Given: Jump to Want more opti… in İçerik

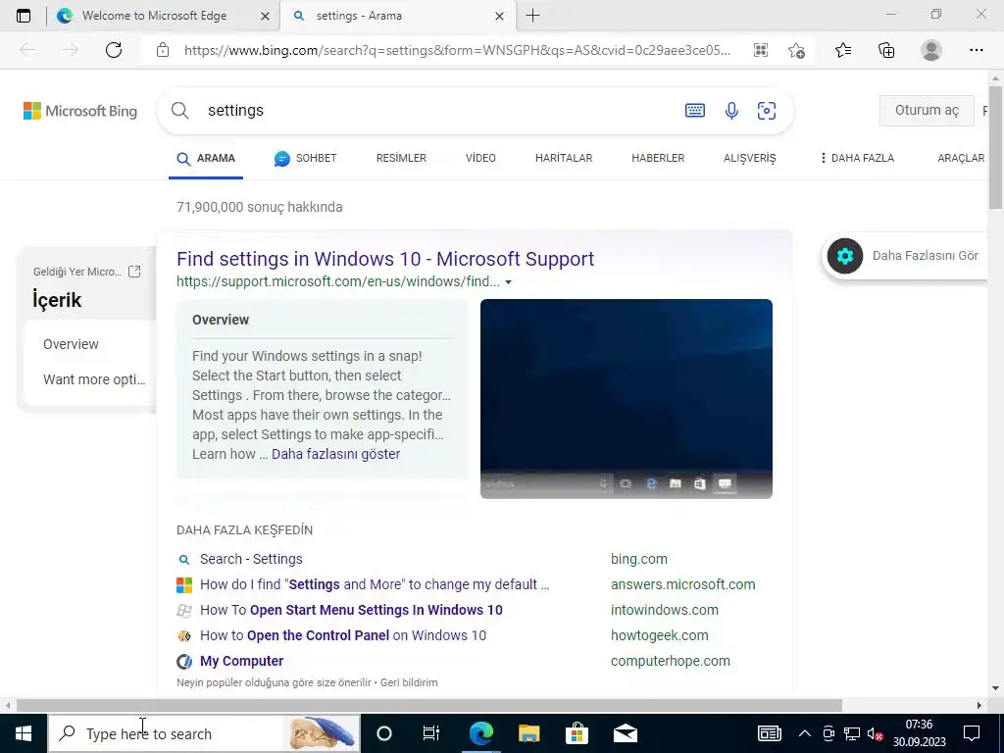Looking at the screenshot, I should click(94, 379).
